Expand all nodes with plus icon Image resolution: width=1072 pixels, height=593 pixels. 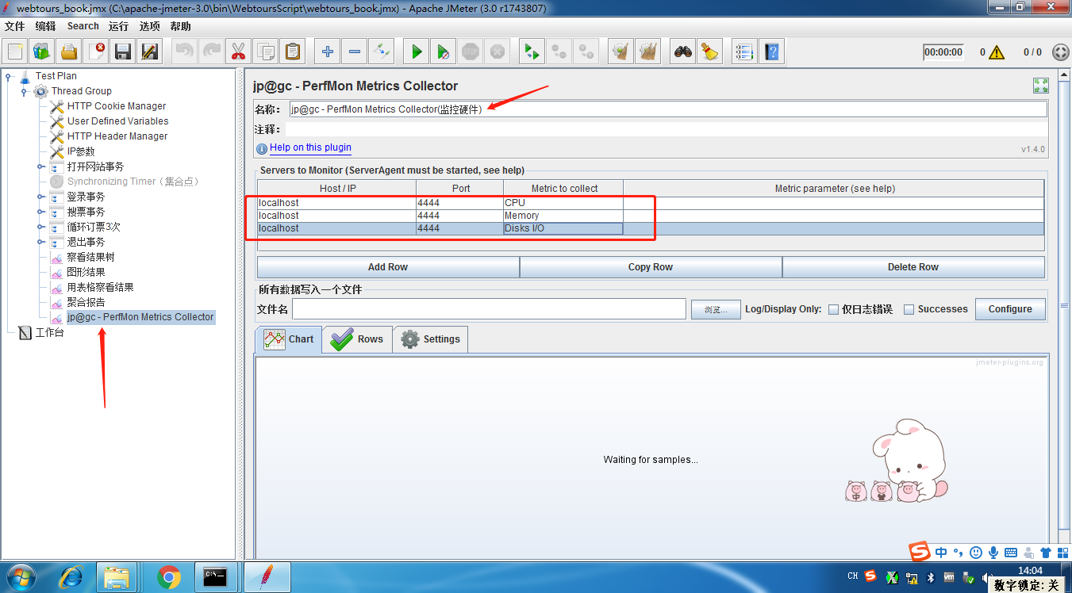point(327,52)
